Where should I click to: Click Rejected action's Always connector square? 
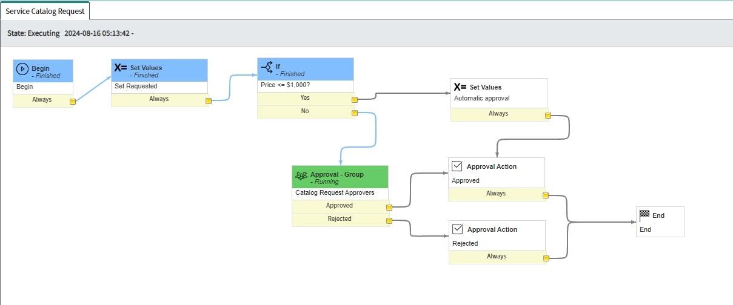(546, 258)
